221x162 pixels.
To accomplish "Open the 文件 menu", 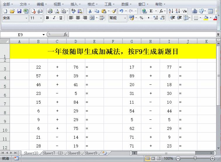I will (x=25, y=4).
